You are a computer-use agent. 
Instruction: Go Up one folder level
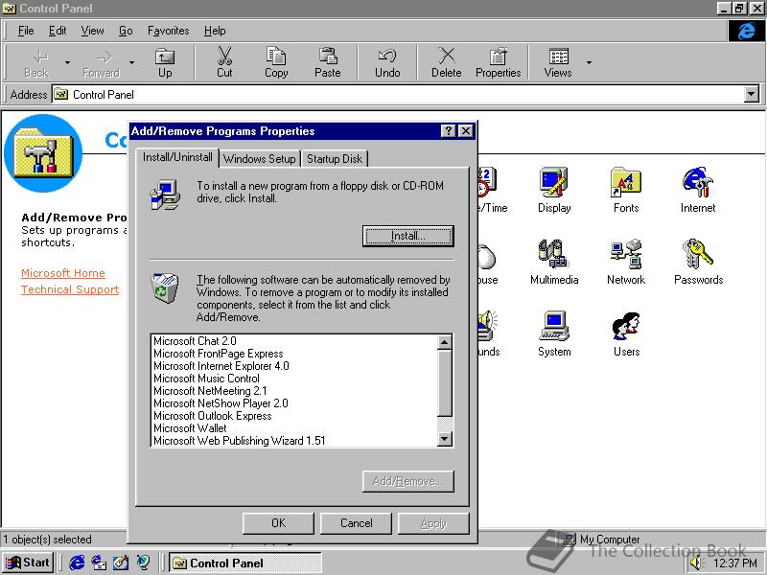[x=165, y=62]
